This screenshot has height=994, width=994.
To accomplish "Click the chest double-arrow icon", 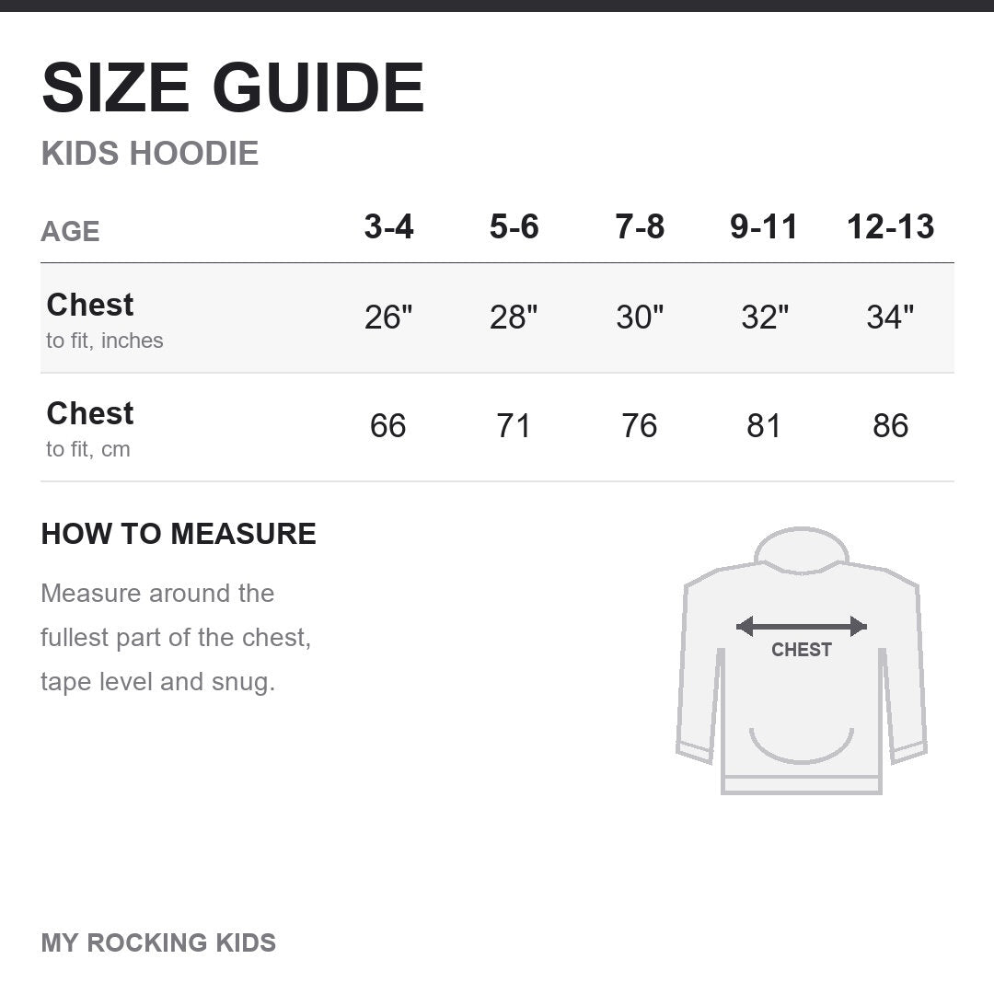I will 802,627.
